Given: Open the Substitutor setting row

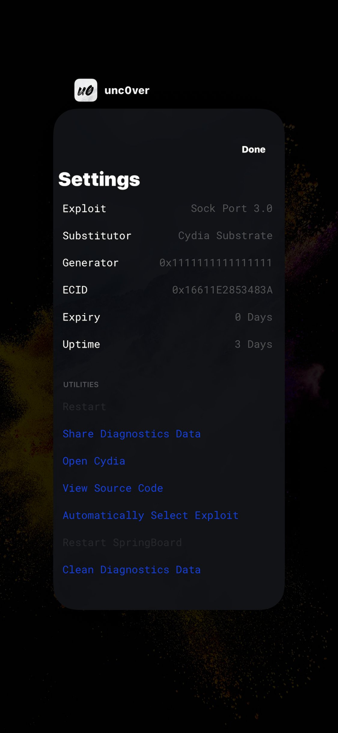Looking at the screenshot, I should pos(169,236).
